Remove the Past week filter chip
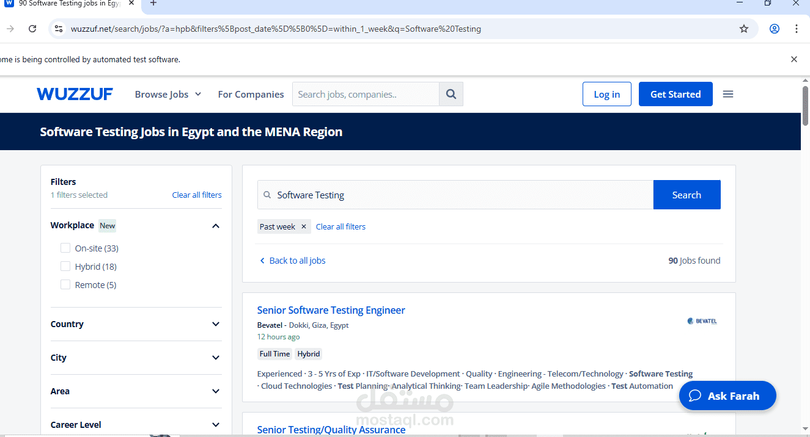The image size is (810, 437). pyautogui.click(x=304, y=226)
